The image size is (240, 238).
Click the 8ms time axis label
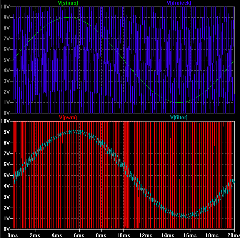(101, 235)
